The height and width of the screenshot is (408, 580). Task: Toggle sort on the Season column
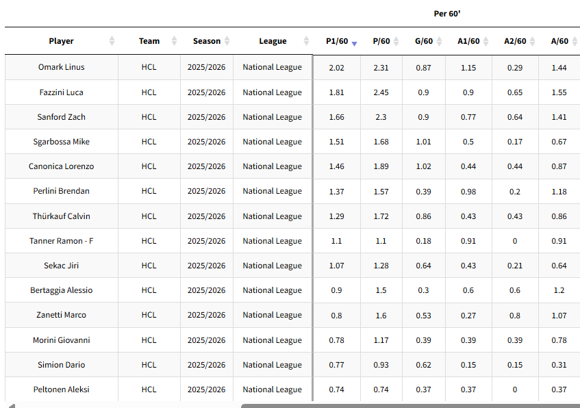point(227,41)
